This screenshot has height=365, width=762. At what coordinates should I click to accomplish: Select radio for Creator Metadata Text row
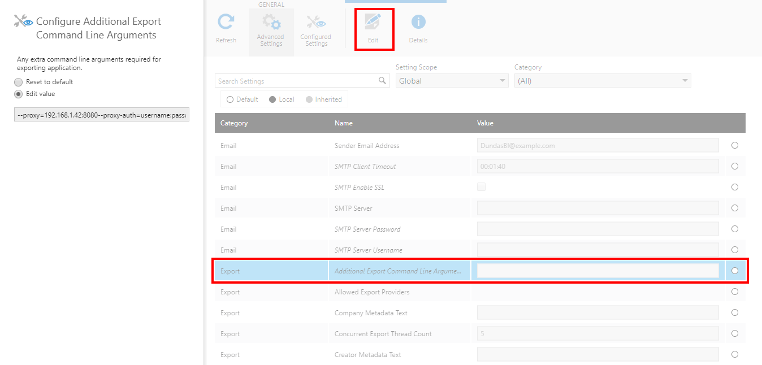(735, 354)
